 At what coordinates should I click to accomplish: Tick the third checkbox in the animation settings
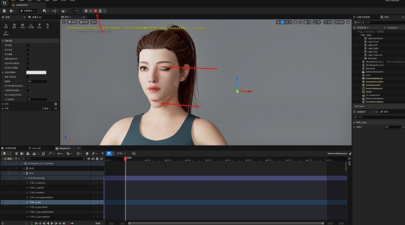[28, 54]
